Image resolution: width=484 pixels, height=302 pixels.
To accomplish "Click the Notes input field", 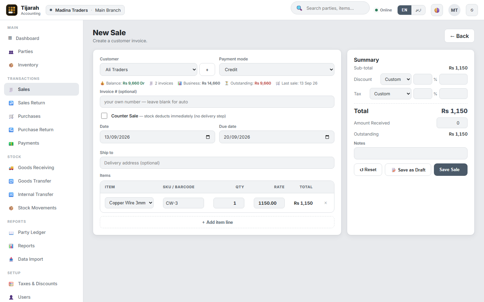I will (411, 153).
